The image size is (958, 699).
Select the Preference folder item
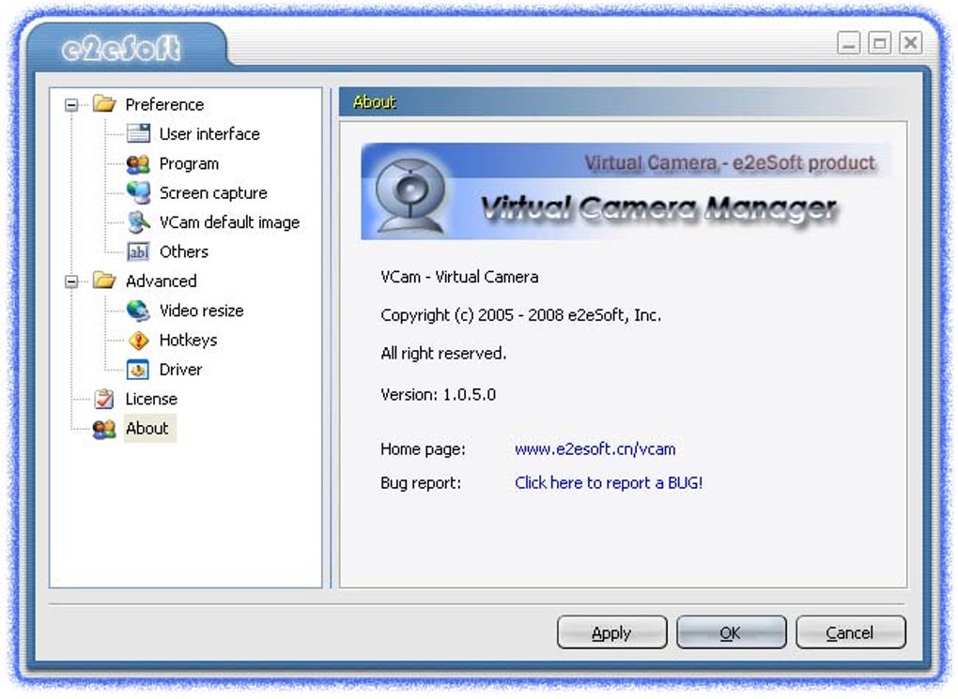tap(164, 104)
